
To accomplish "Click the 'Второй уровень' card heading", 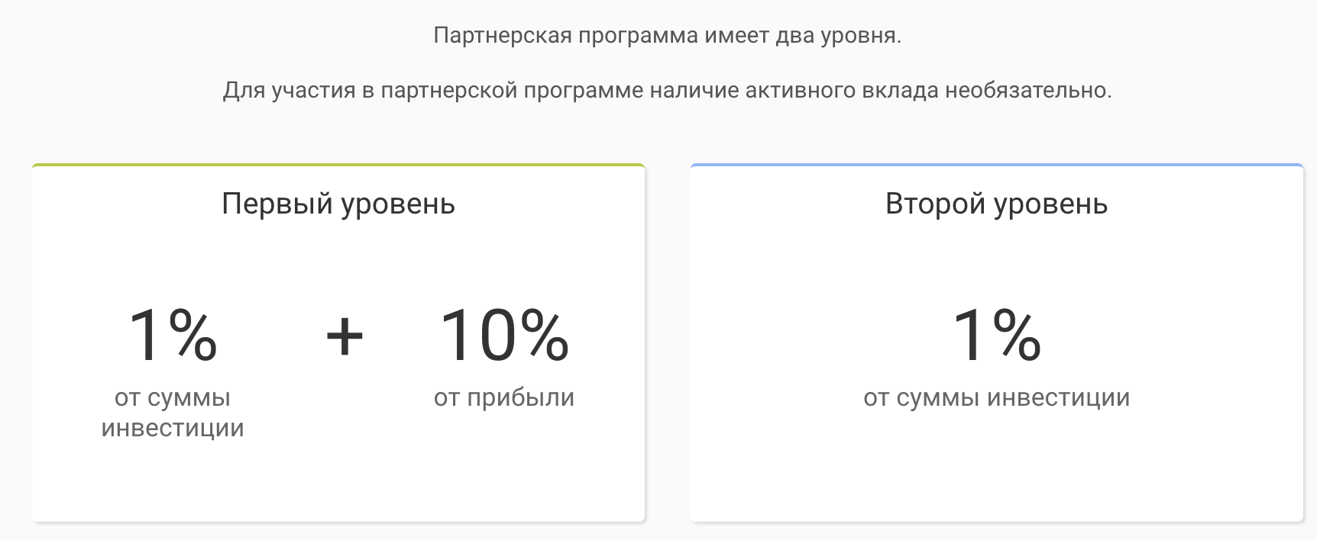I will (996, 204).
